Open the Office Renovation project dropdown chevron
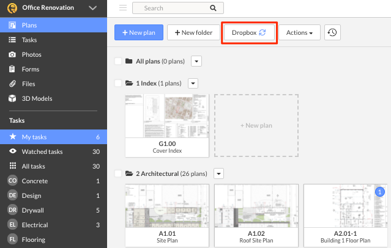 pyautogui.click(x=92, y=8)
